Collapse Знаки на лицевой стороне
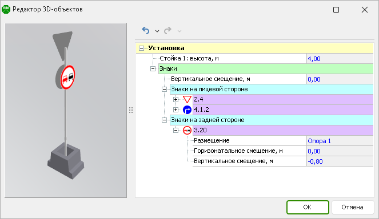Viewport: 379px width, 219px height. tap(164, 89)
